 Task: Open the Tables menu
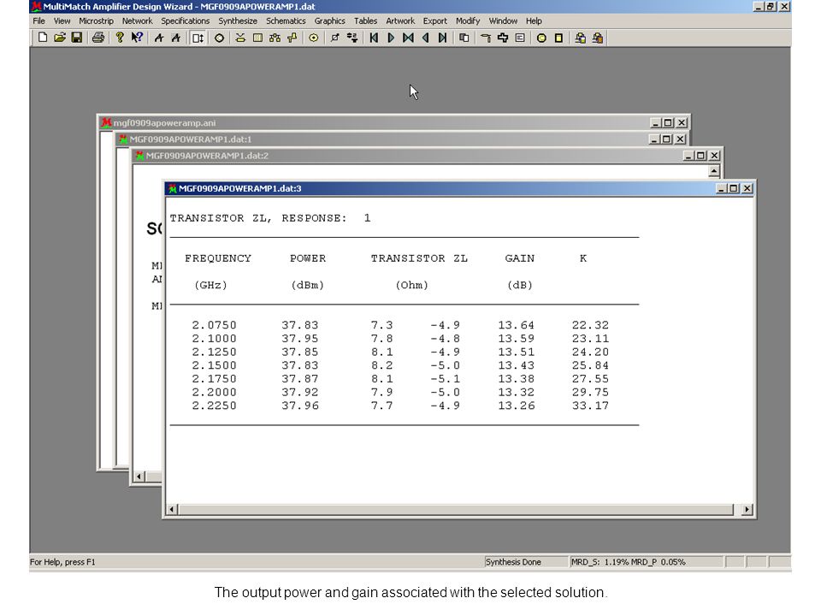coord(365,21)
